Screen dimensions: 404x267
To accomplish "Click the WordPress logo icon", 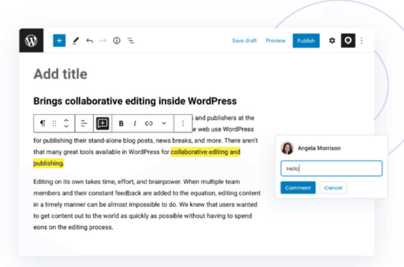I will point(31,40).
